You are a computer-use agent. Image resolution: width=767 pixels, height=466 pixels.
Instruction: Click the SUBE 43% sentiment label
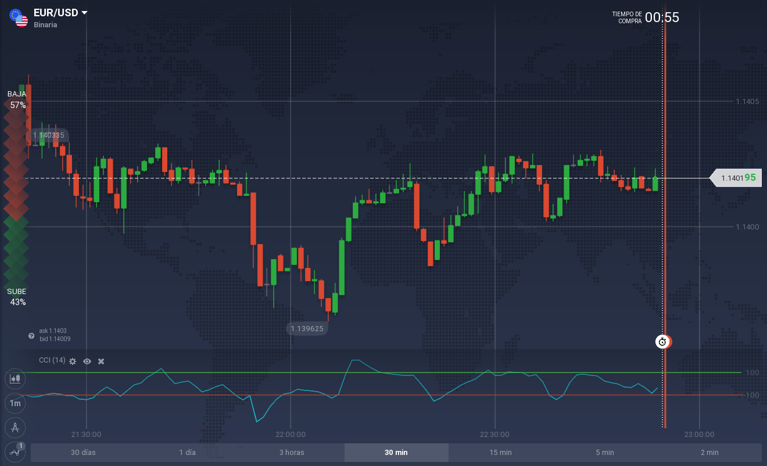[x=17, y=296]
